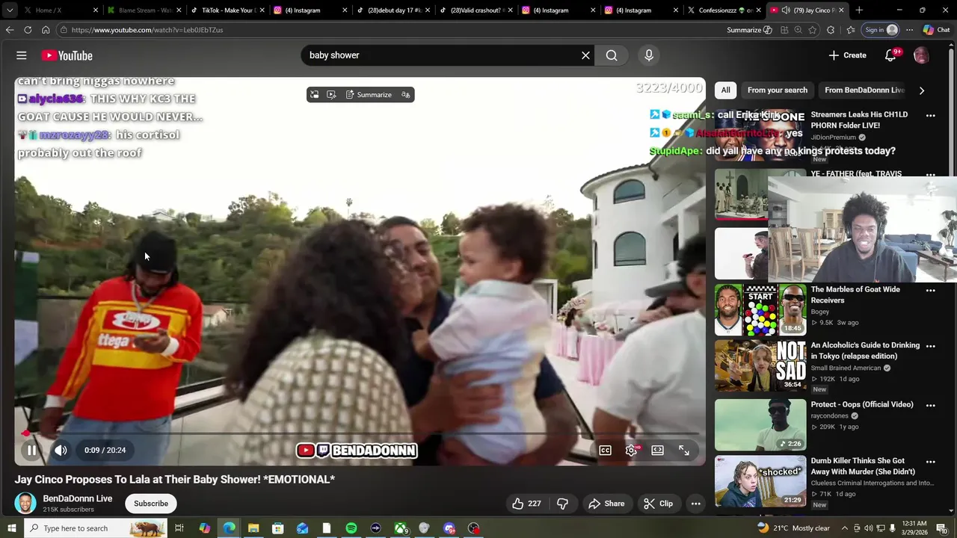Select the From BenDaDonnn Live chip
The height and width of the screenshot is (538, 957).
pos(864,90)
